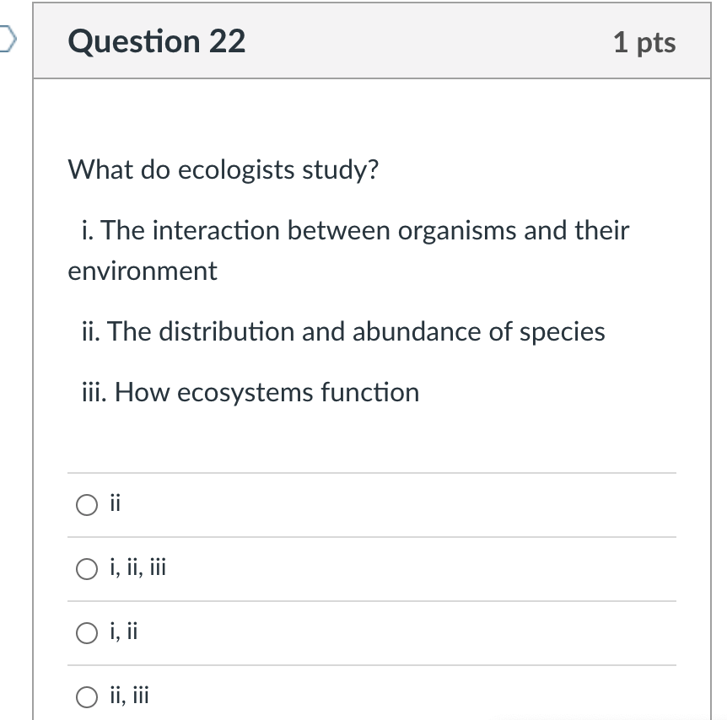Click the 'ii' answer label text
This screenshot has height=720, width=727.
coord(116,502)
